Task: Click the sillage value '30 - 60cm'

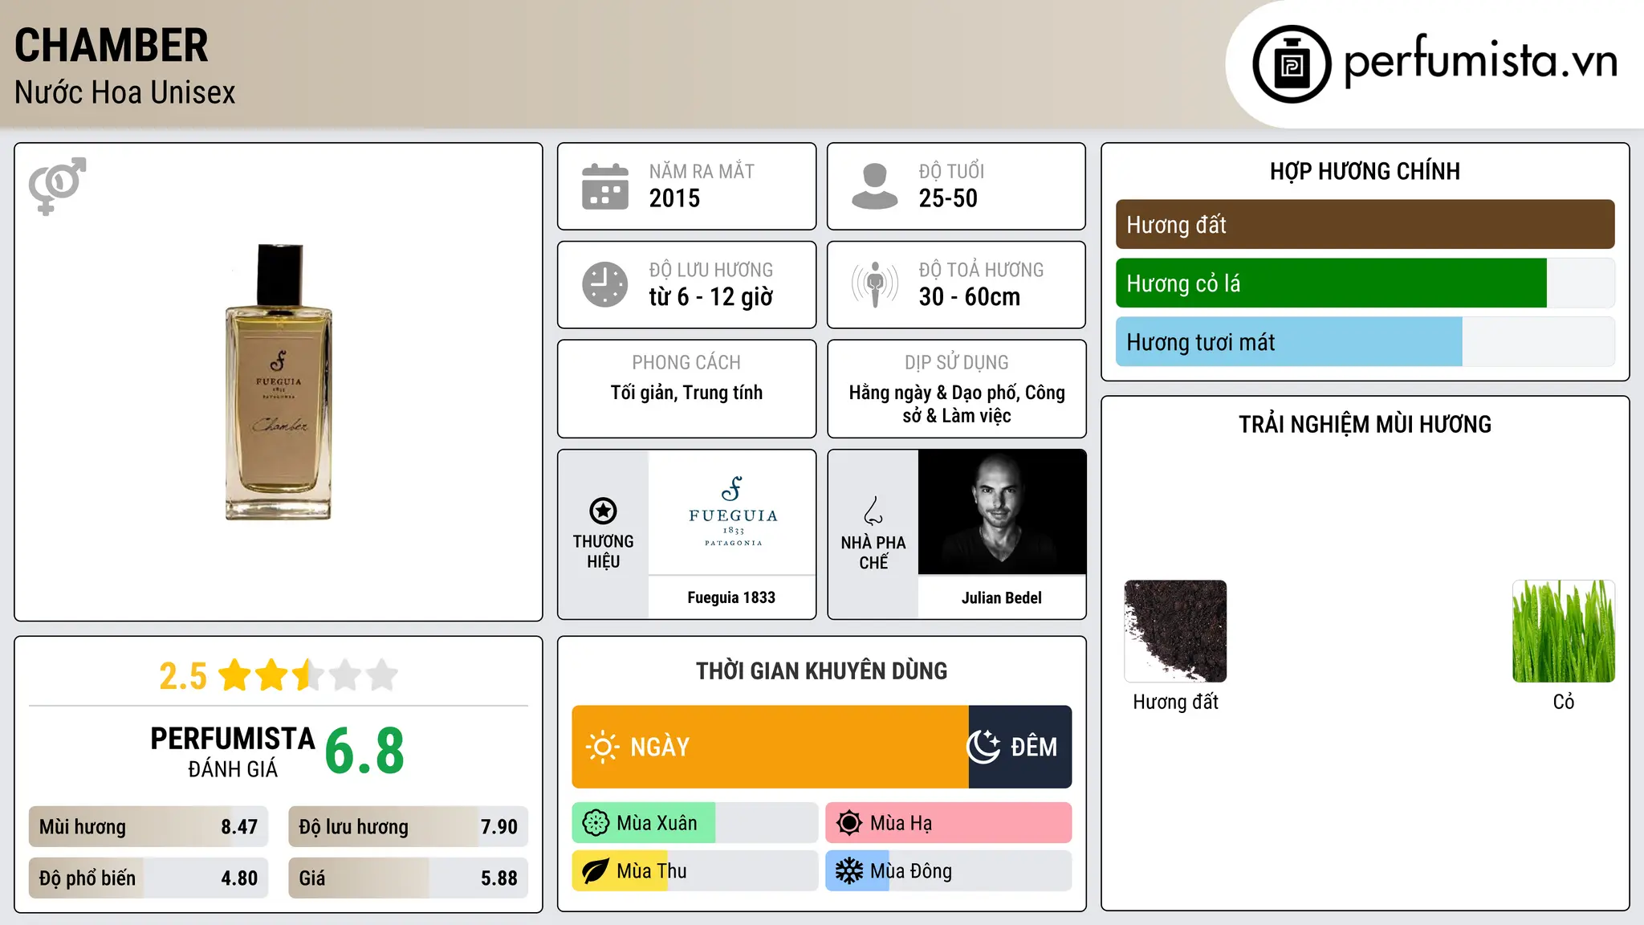Action: [970, 297]
